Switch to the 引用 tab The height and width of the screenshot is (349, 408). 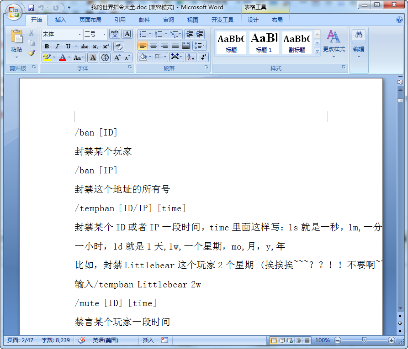click(120, 20)
